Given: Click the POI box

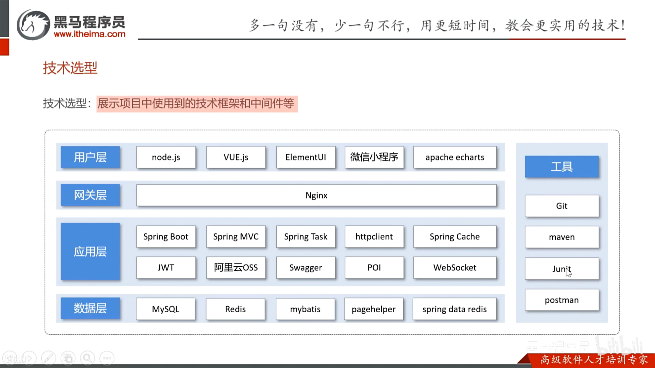Looking at the screenshot, I should point(374,268).
